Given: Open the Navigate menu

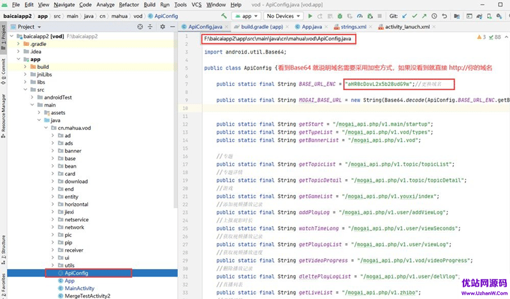Looking at the screenshot, I should point(64,4).
